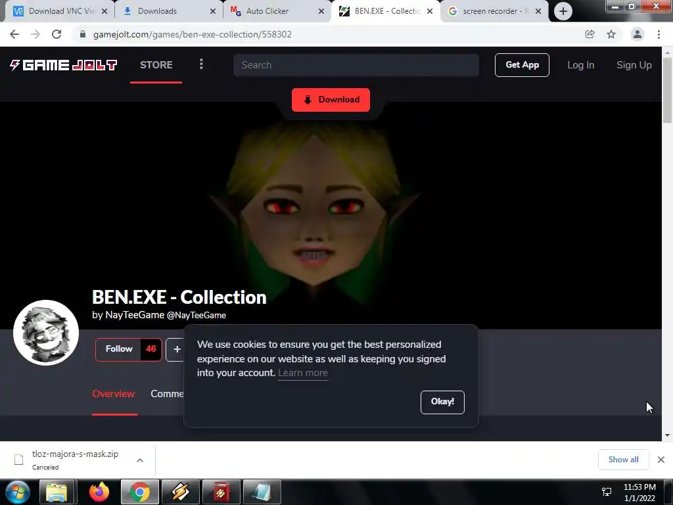This screenshot has width=673, height=505.
Task: Close the Auto Clicker tab
Action: pyautogui.click(x=321, y=12)
